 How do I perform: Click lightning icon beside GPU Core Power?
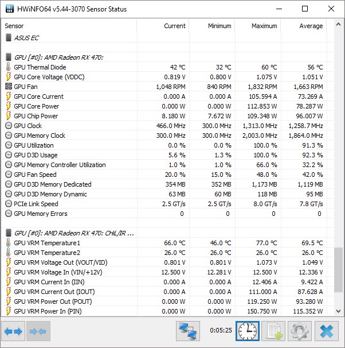(9, 106)
